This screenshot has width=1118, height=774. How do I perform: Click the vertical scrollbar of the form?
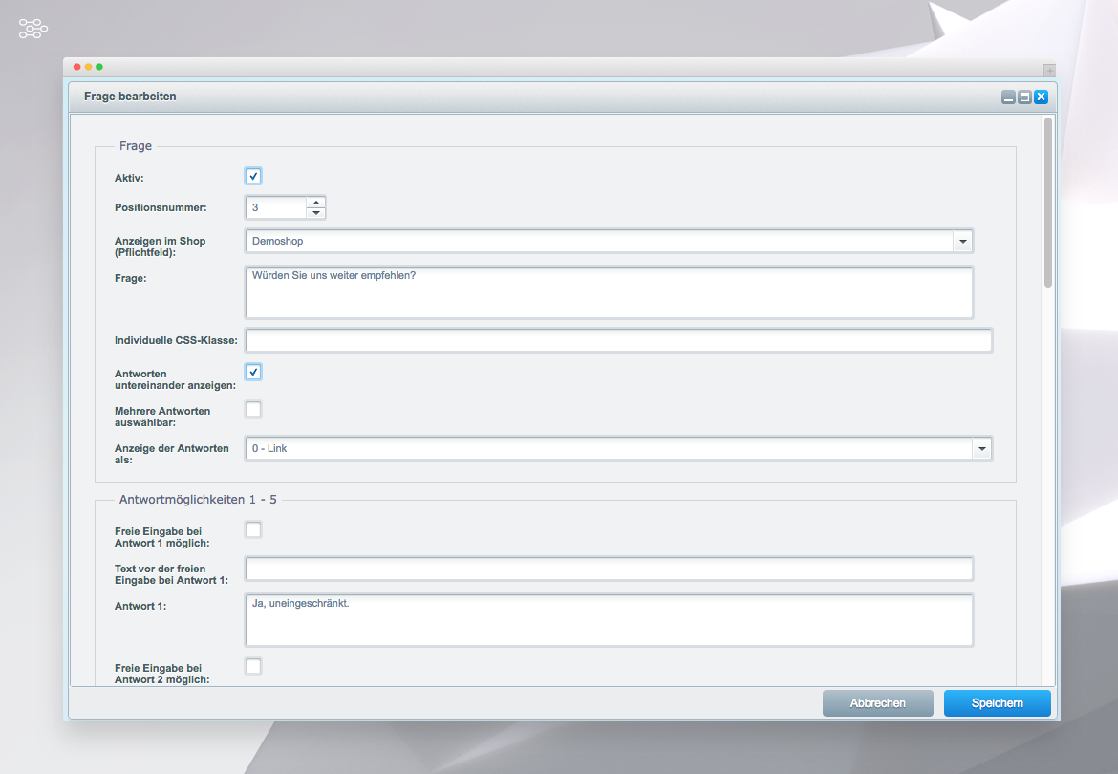(1047, 204)
